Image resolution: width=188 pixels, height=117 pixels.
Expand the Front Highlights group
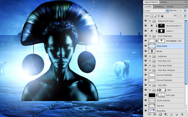coord(150,36)
